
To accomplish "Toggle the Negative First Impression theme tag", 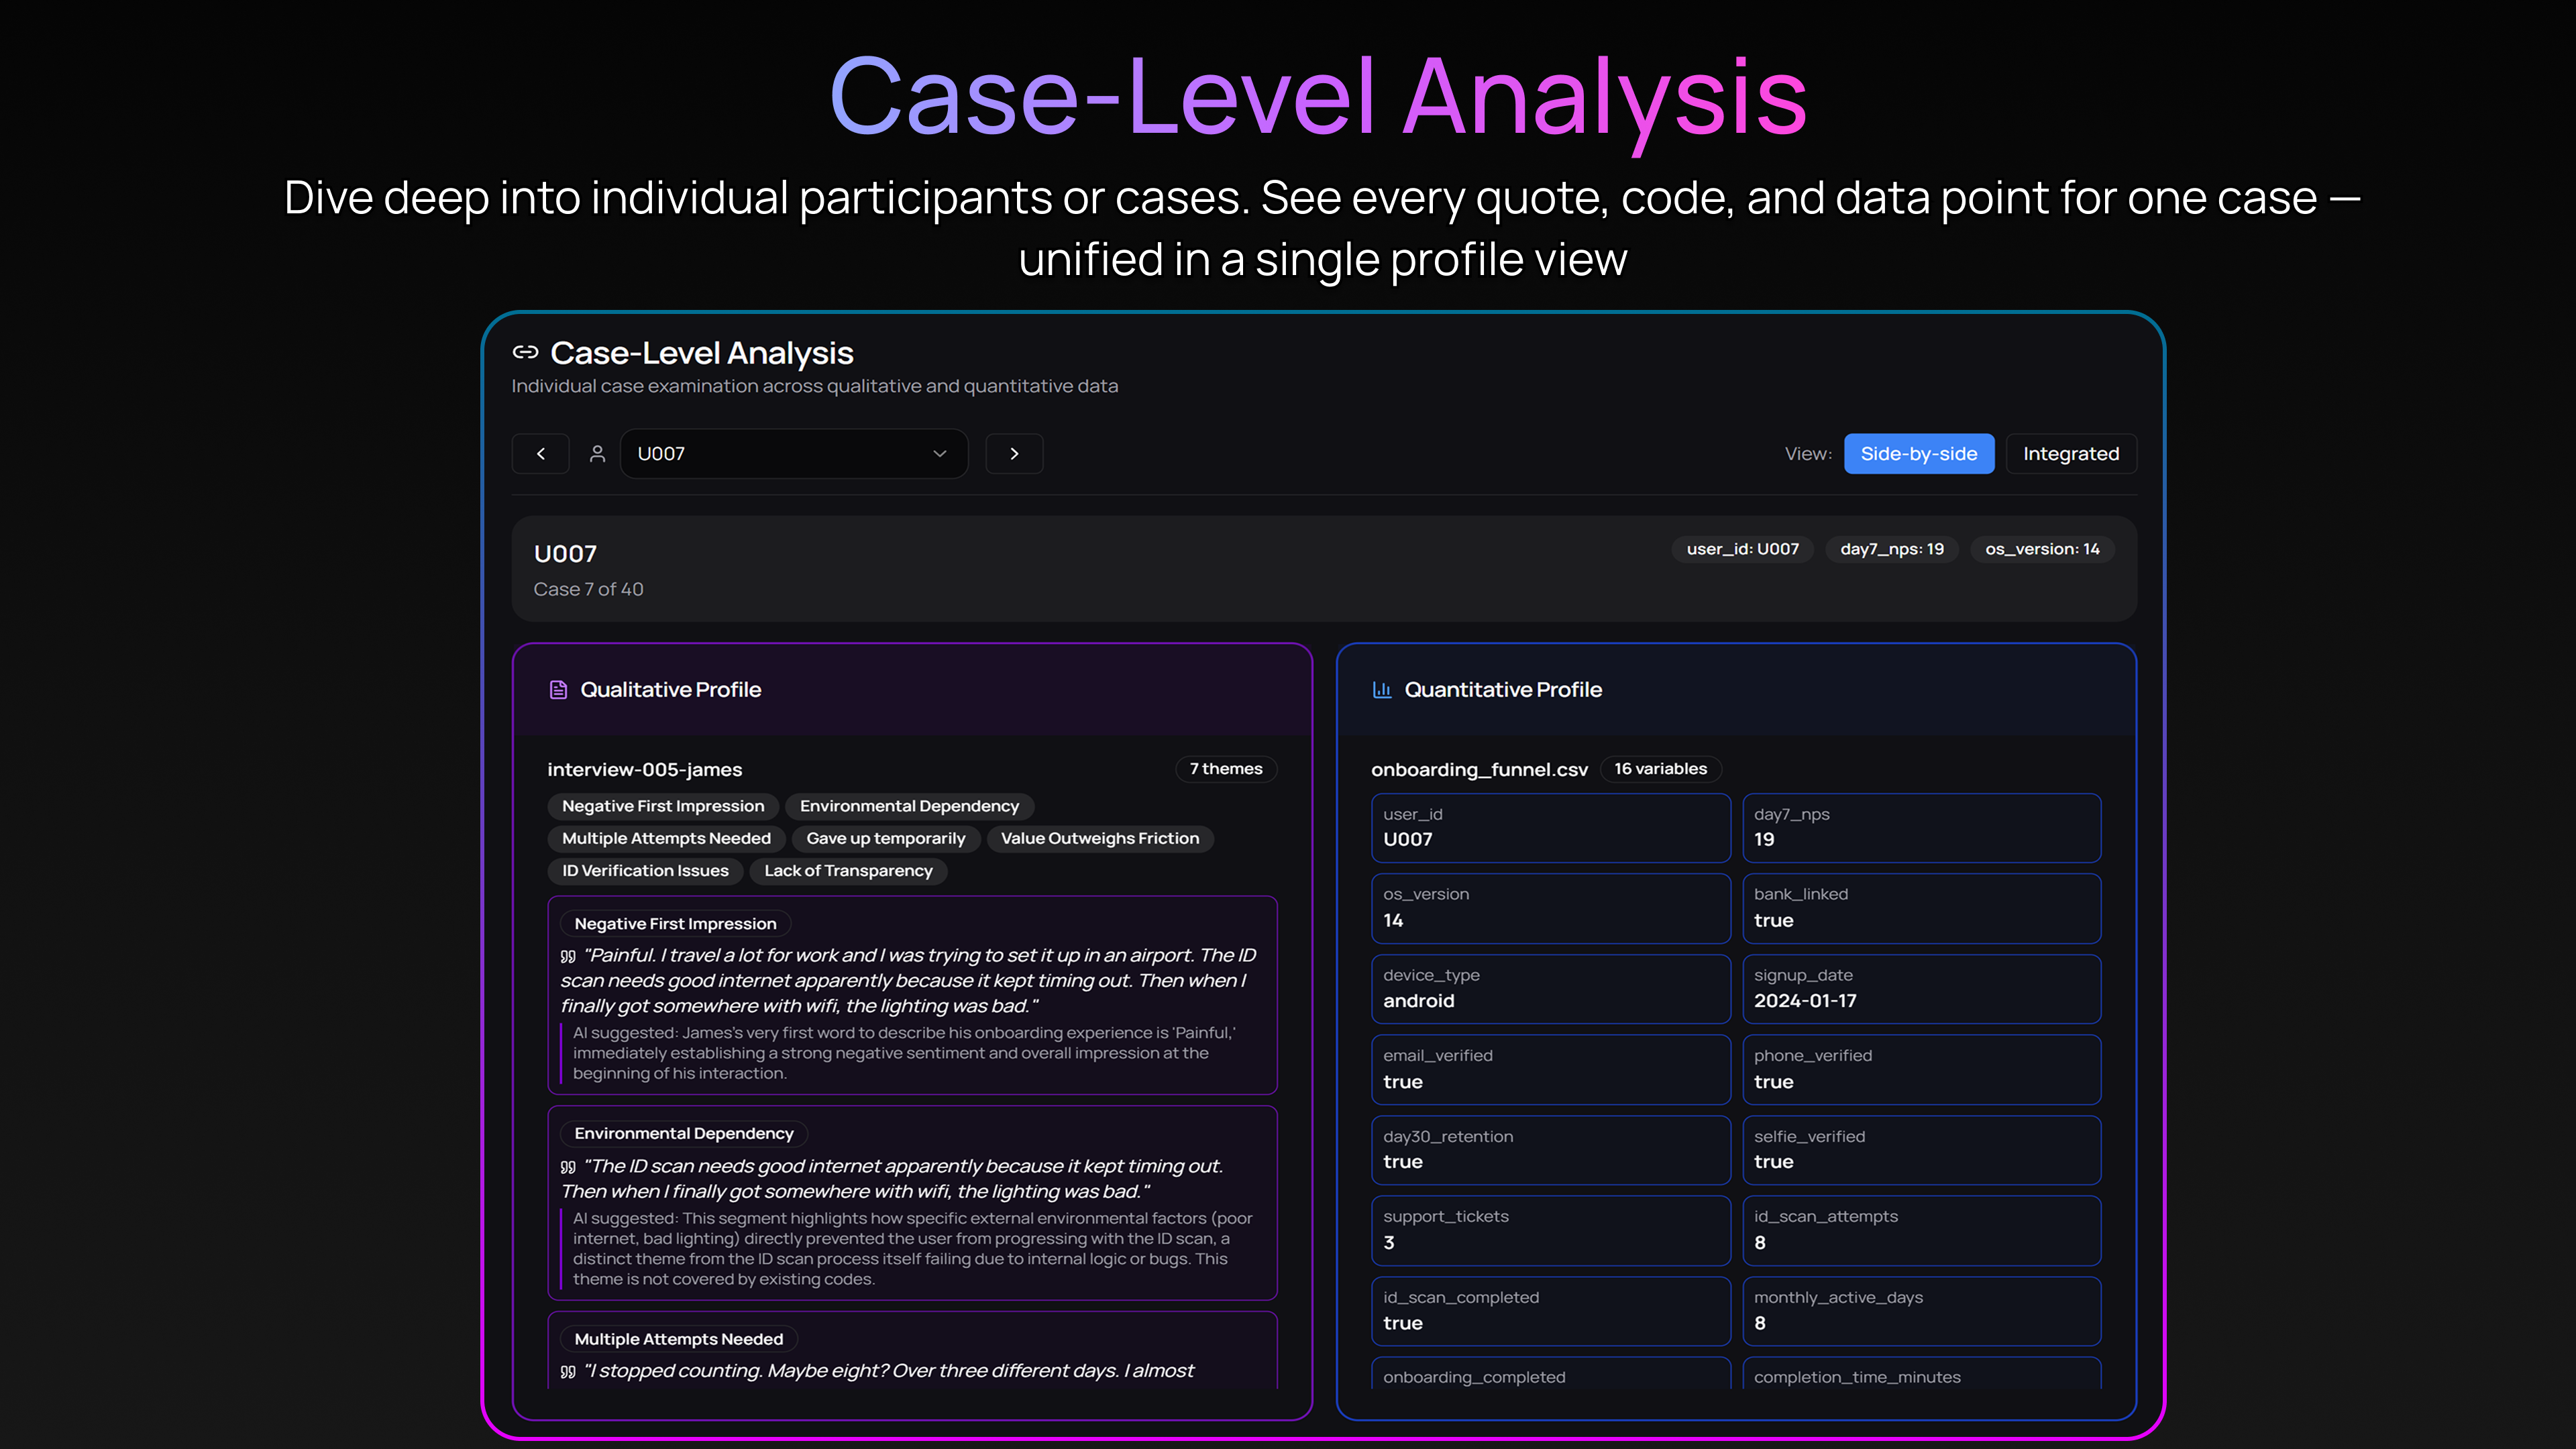I will coord(662,806).
